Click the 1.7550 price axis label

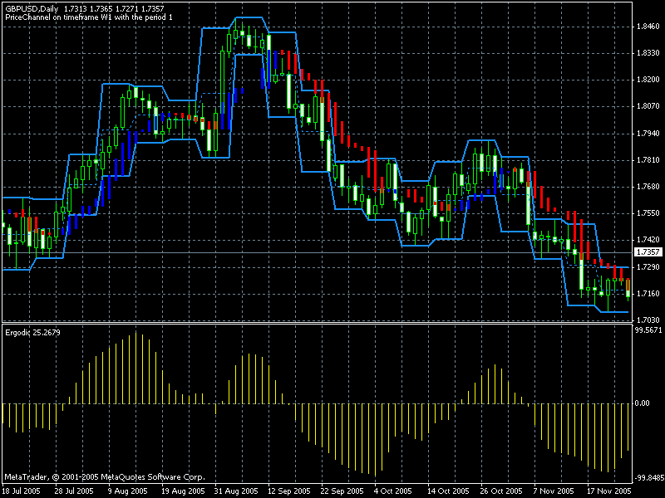(x=648, y=213)
